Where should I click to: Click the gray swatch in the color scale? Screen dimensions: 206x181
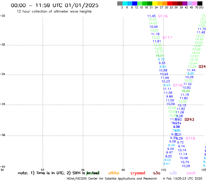coord(120,3)
